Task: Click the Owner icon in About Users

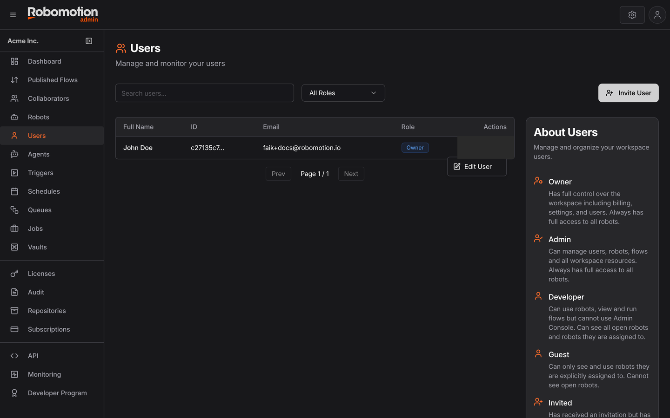Action: tap(538, 181)
